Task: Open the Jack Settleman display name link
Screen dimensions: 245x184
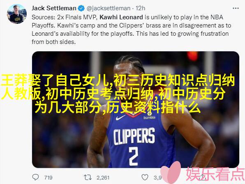Action: click(x=54, y=8)
